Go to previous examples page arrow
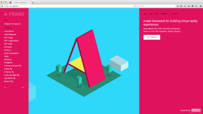Image resolution: width=203 pixels, height=114 pixels. (x=6, y=87)
